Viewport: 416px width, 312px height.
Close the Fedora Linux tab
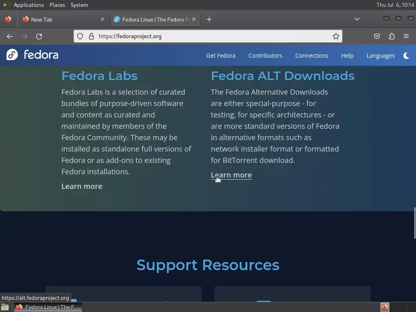tap(194, 19)
